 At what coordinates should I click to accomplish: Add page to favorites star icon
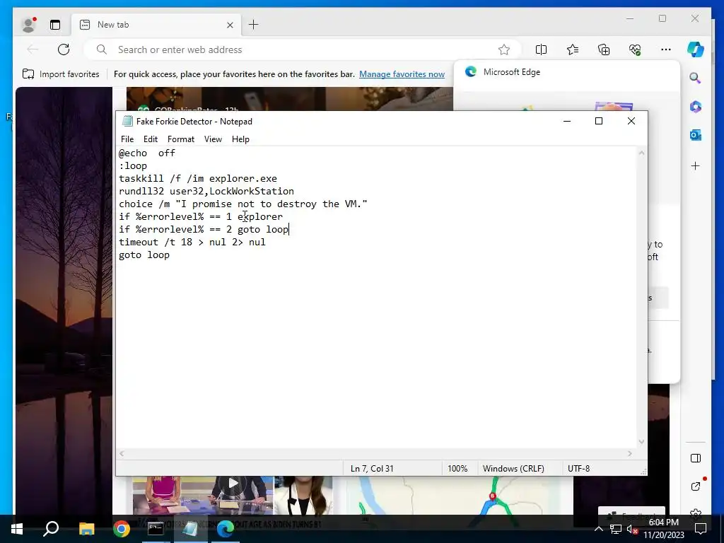click(x=503, y=49)
